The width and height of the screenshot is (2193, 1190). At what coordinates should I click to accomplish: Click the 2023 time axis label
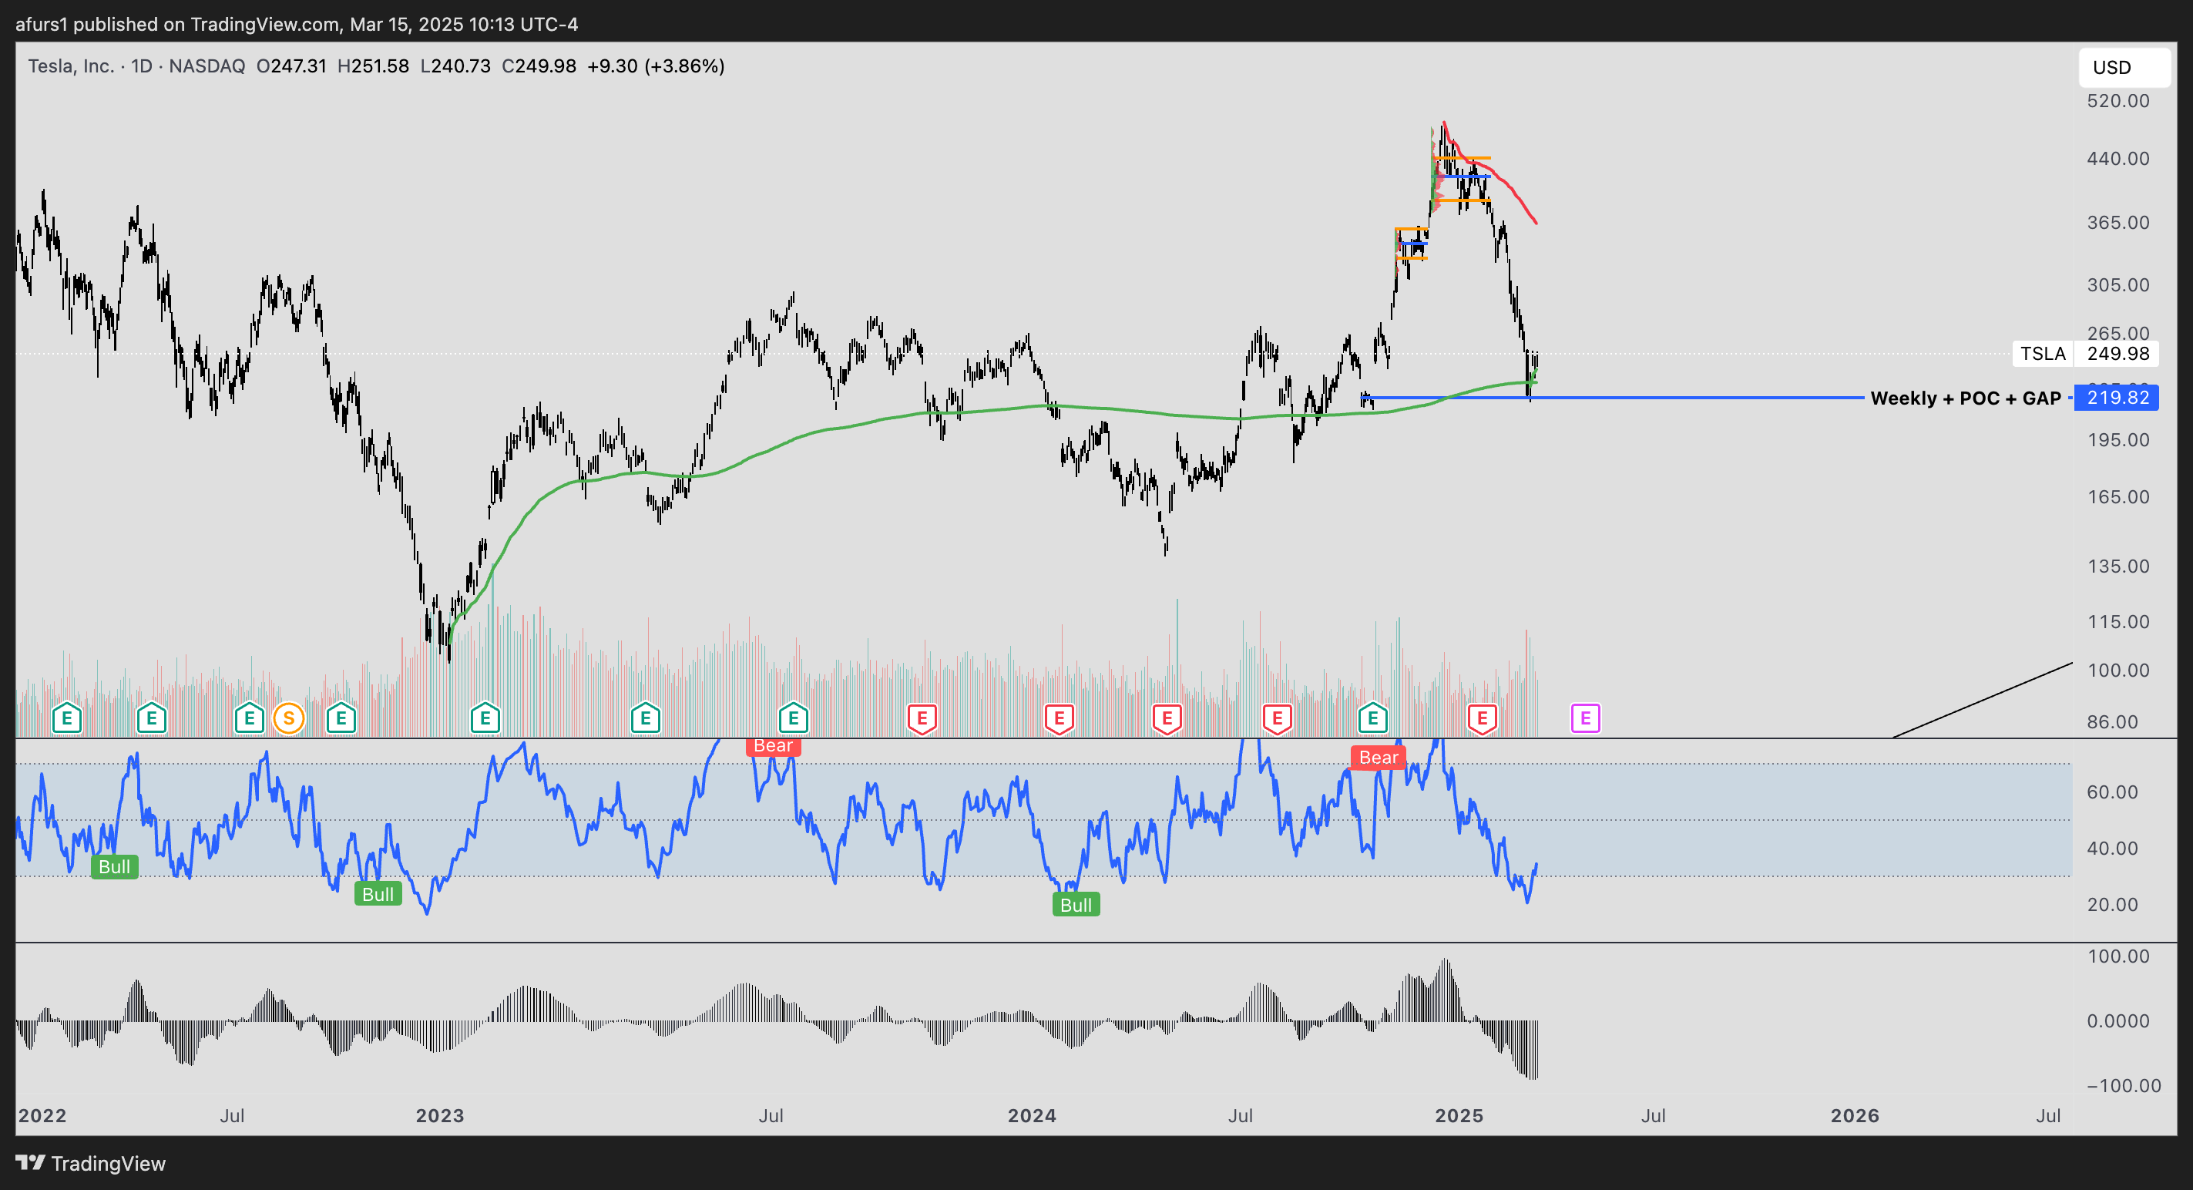(x=439, y=1116)
